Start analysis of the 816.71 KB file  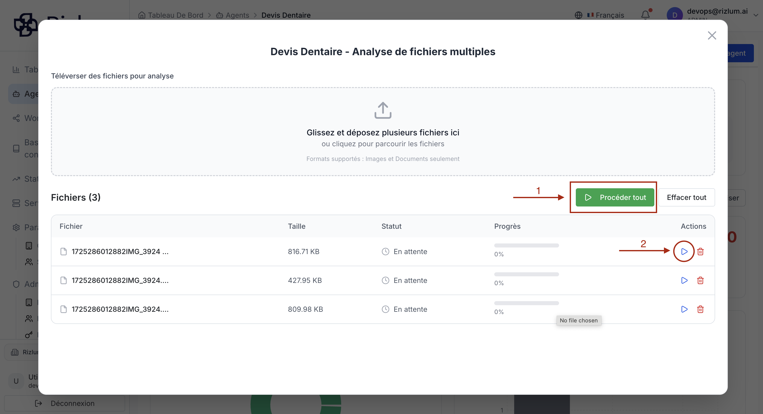tap(684, 252)
